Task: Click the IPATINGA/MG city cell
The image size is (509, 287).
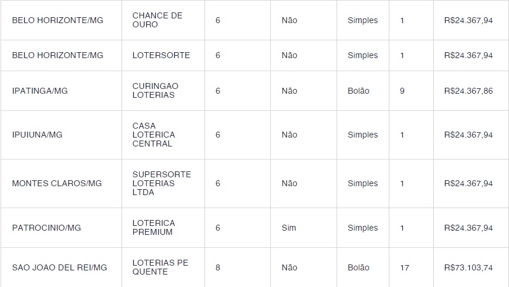Action: 40,91
